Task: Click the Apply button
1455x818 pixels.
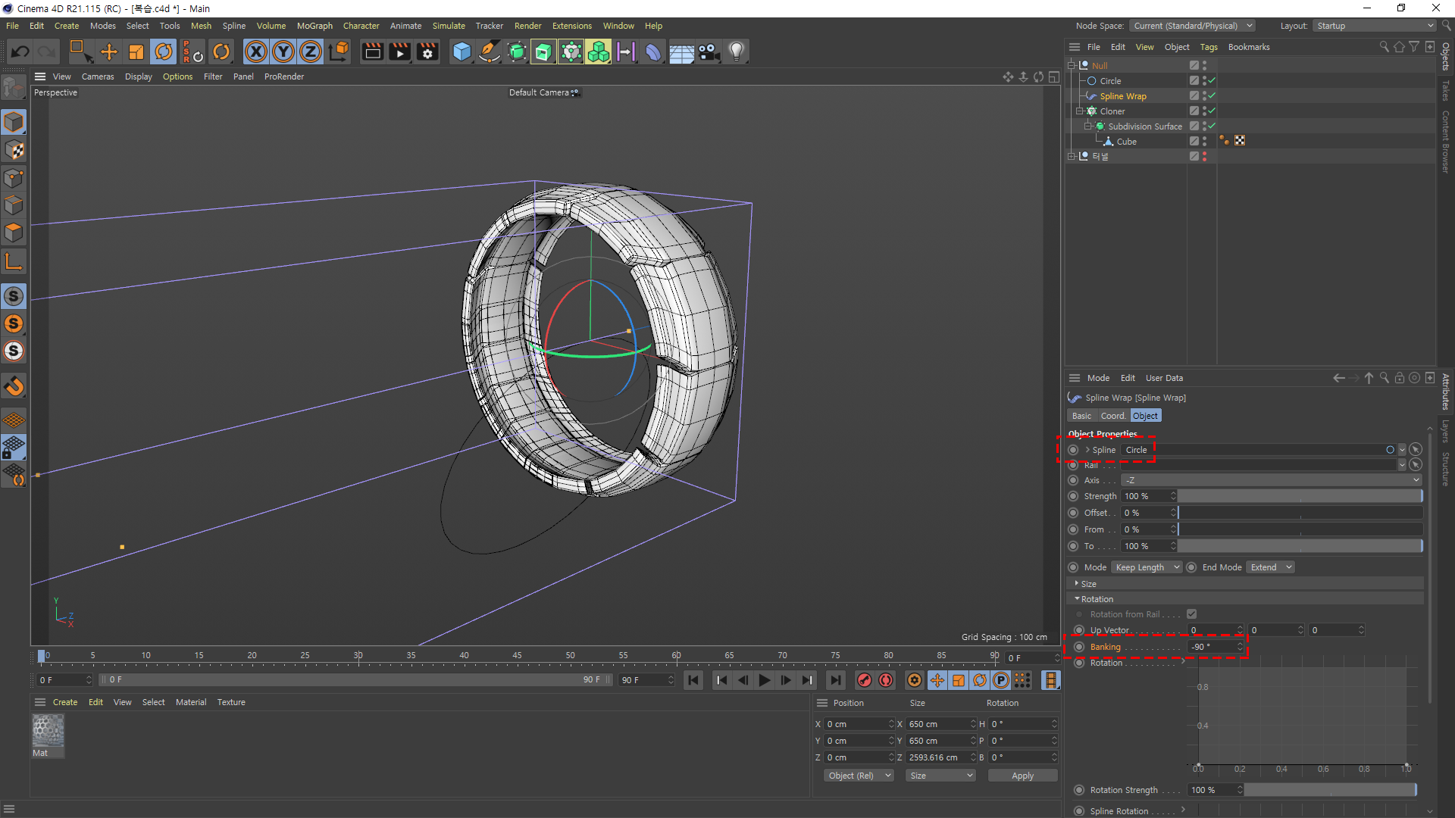Action: tap(1022, 776)
